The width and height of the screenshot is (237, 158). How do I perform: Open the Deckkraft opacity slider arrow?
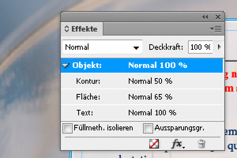(x=219, y=47)
